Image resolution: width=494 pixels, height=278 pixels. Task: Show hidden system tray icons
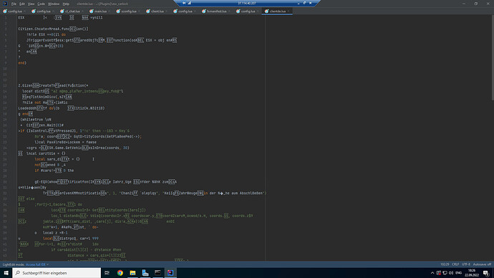point(432,273)
